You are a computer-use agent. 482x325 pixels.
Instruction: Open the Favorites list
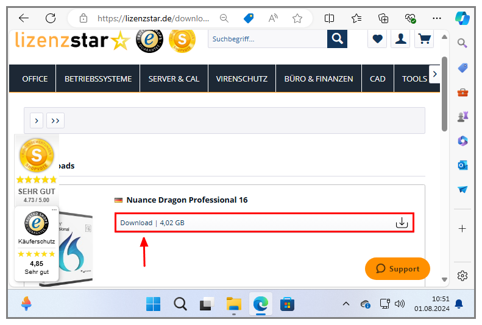pos(356,18)
